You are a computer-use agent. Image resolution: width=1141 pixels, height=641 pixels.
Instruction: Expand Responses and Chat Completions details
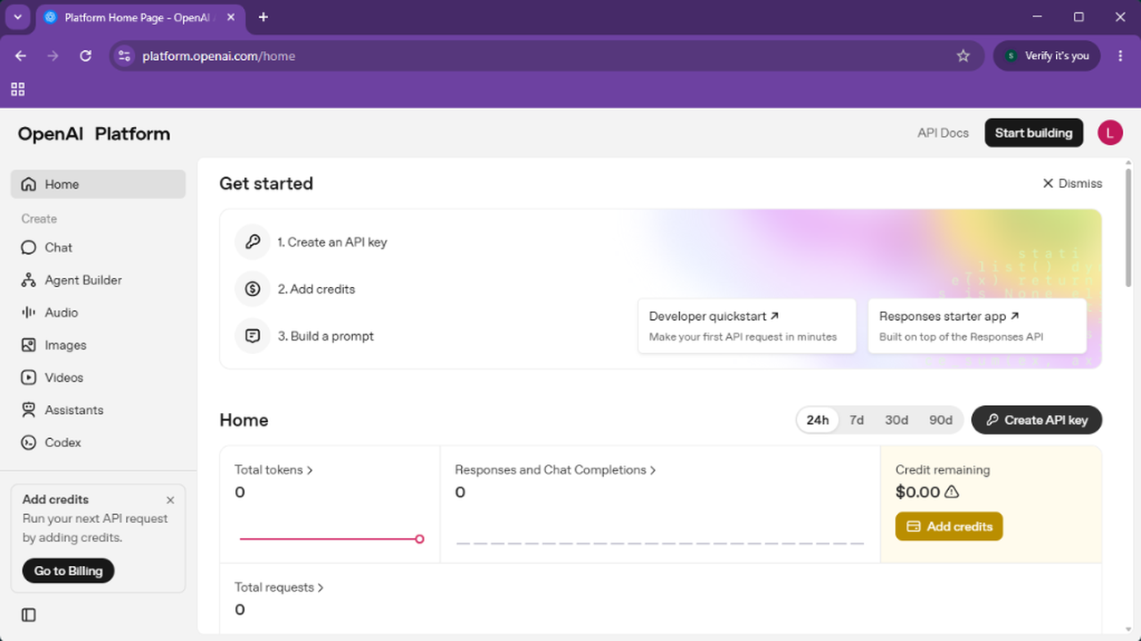coord(555,469)
